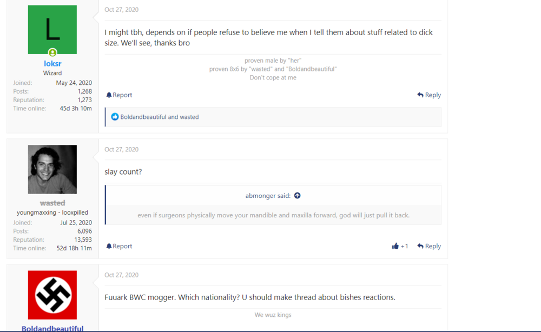Open loksr username profile link
The width and height of the screenshot is (541, 332).
[x=52, y=64]
